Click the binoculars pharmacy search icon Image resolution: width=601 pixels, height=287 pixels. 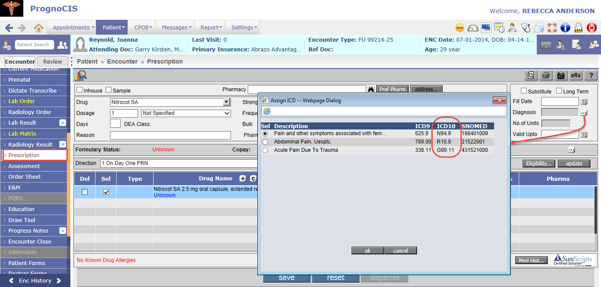[x=371, y=90]
